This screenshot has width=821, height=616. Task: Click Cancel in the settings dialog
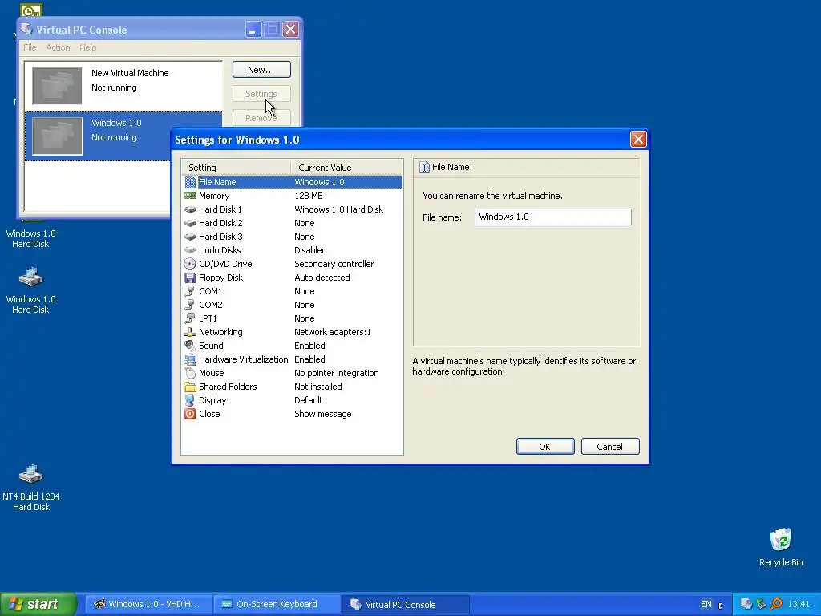pyautogui.click(x=610, y=446)
